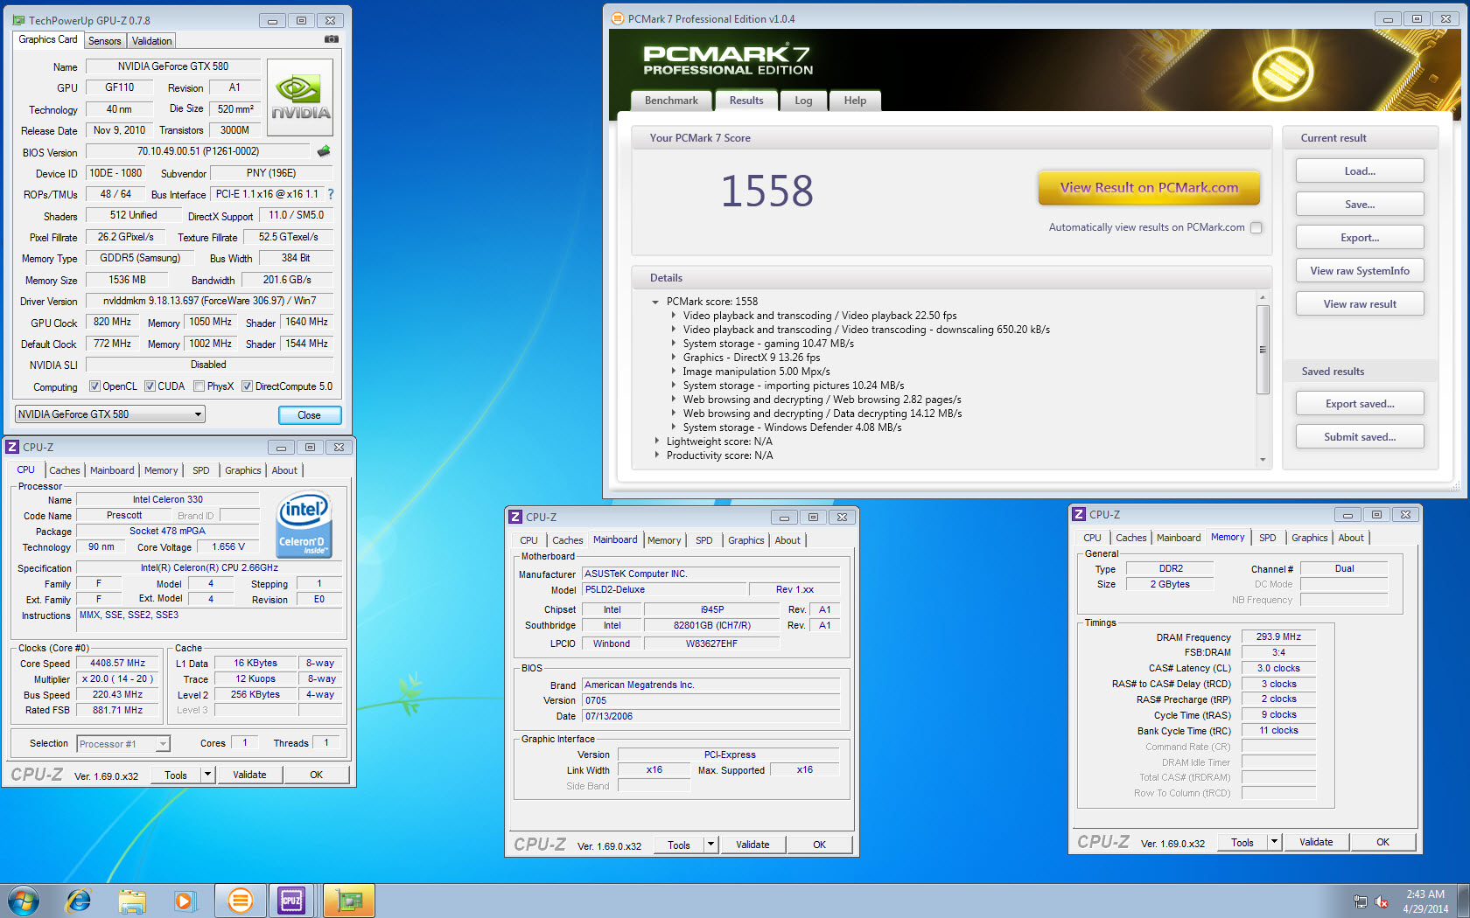The image size is (1470, 918).
Task: Click the NVIDIA logo in GPU-Z
Action: point(300,98)
